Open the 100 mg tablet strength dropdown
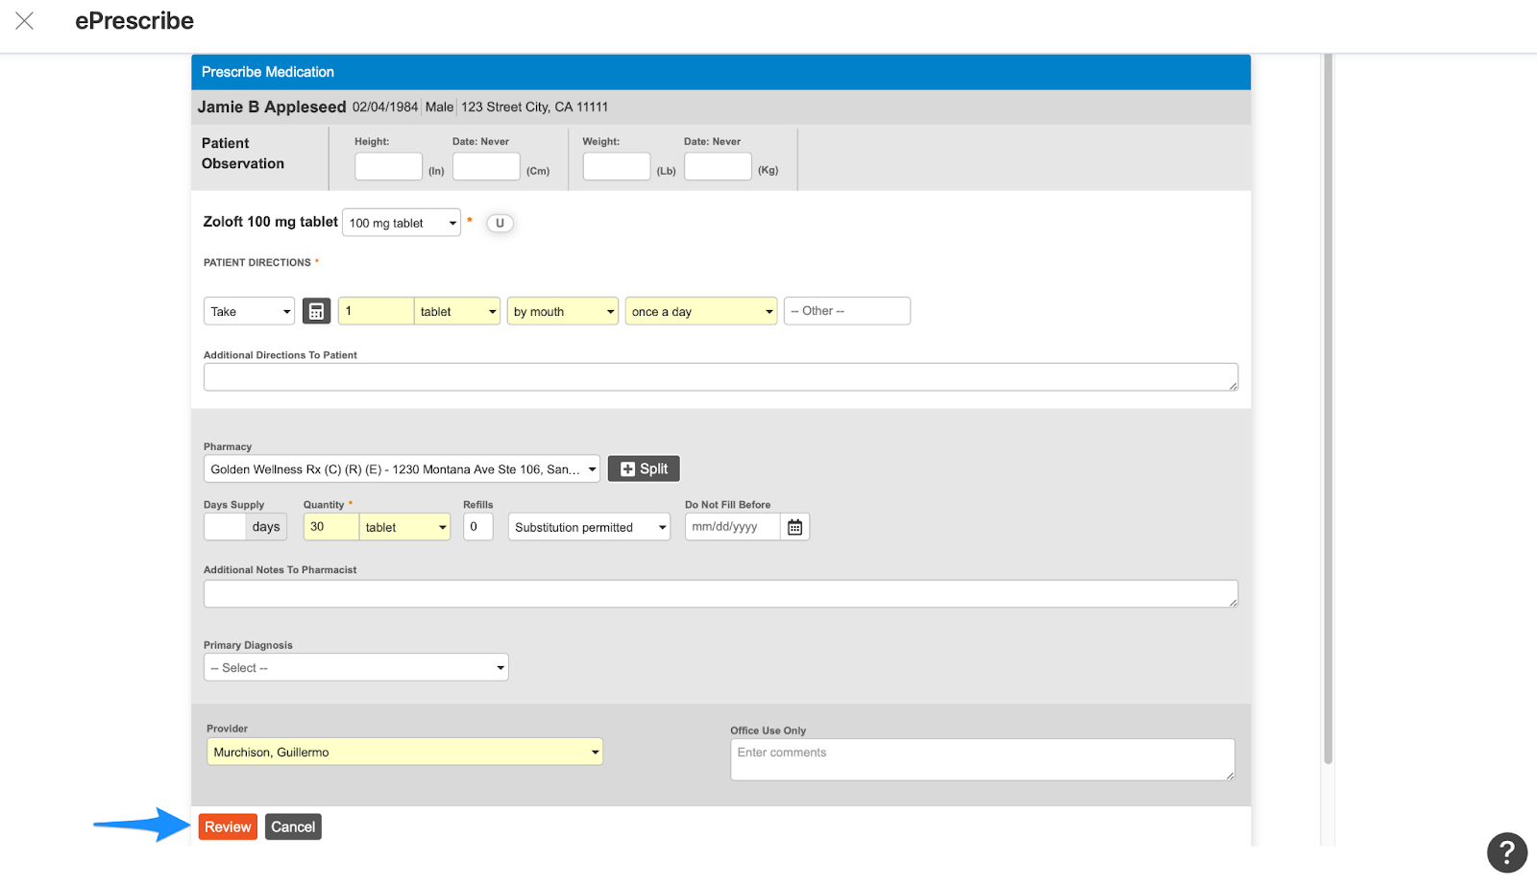The height and width of the screenshot is (886, 1537). pos(402,223)
